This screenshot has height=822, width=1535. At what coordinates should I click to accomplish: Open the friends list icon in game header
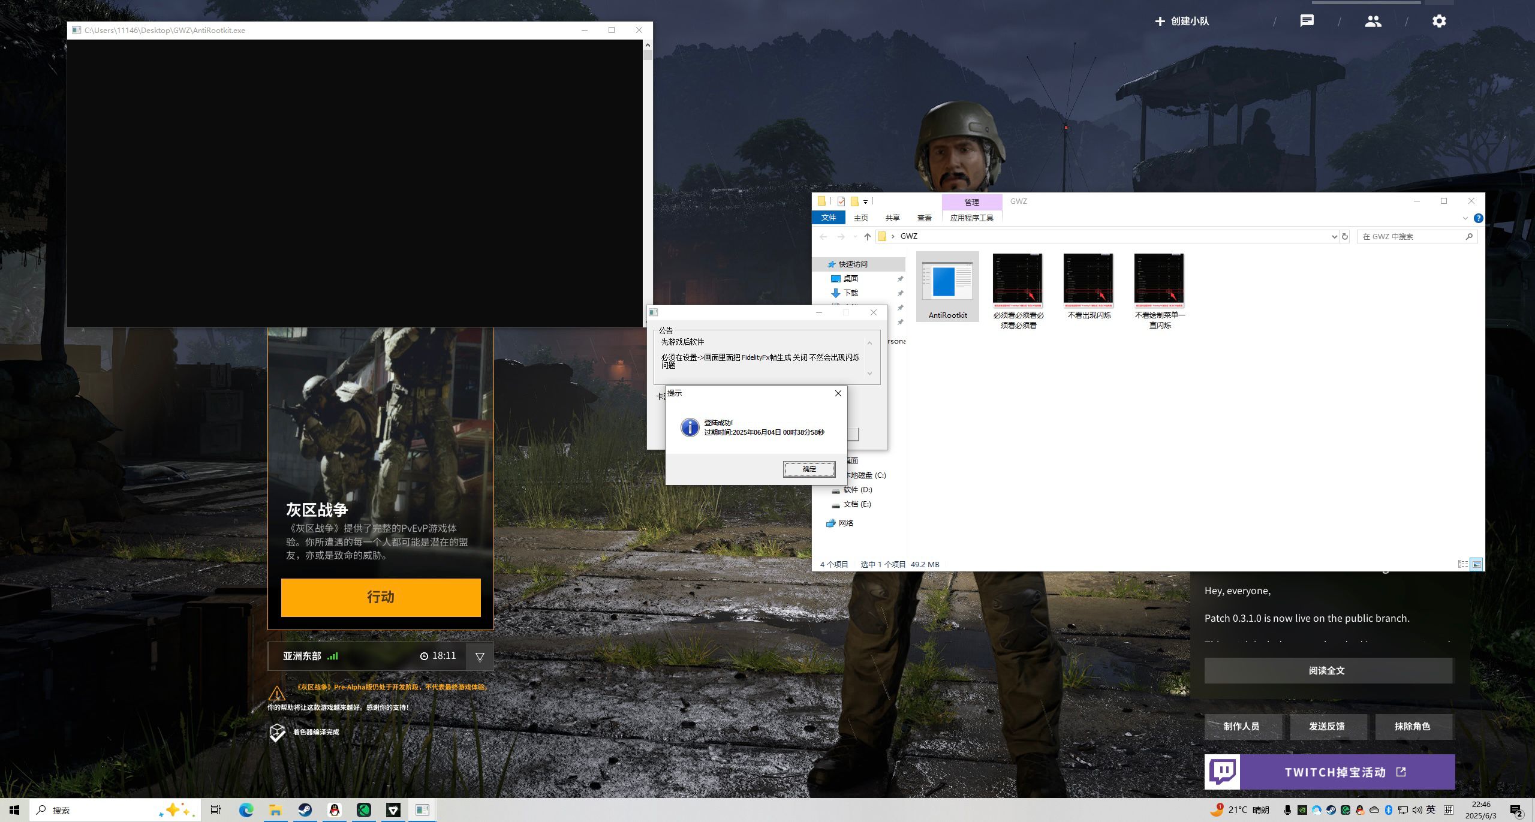[x=1373, y=21]
